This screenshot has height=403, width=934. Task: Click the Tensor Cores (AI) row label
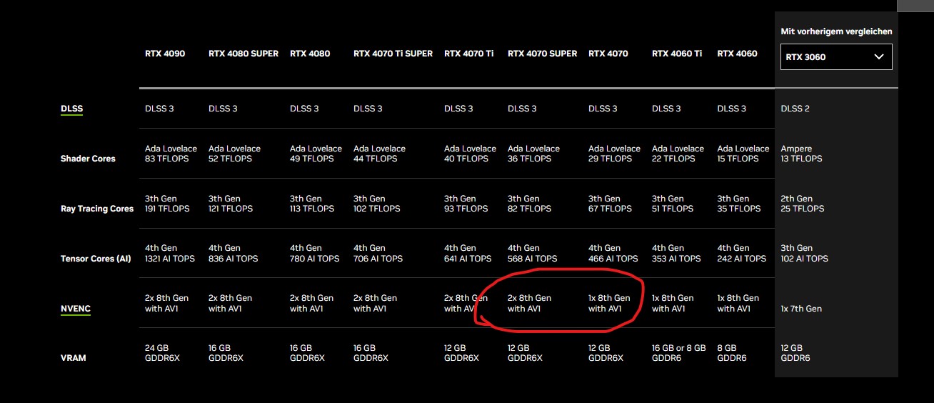click(96, 259)
